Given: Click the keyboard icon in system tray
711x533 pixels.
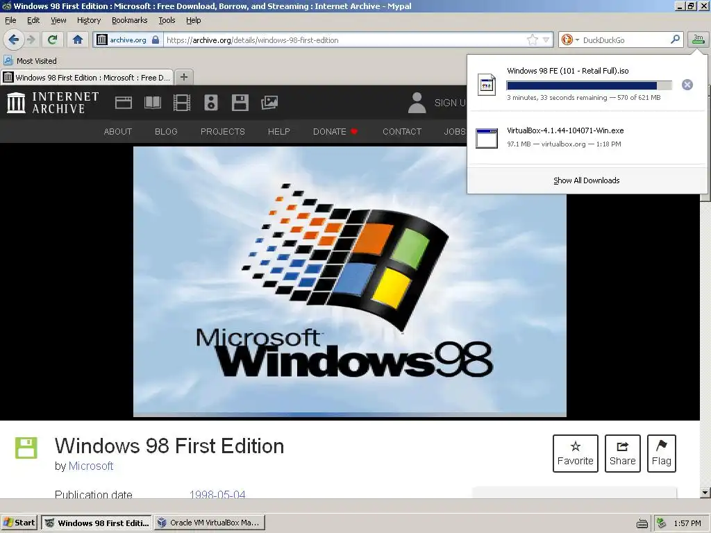Looking at the screenshot, I should point(642,523).
